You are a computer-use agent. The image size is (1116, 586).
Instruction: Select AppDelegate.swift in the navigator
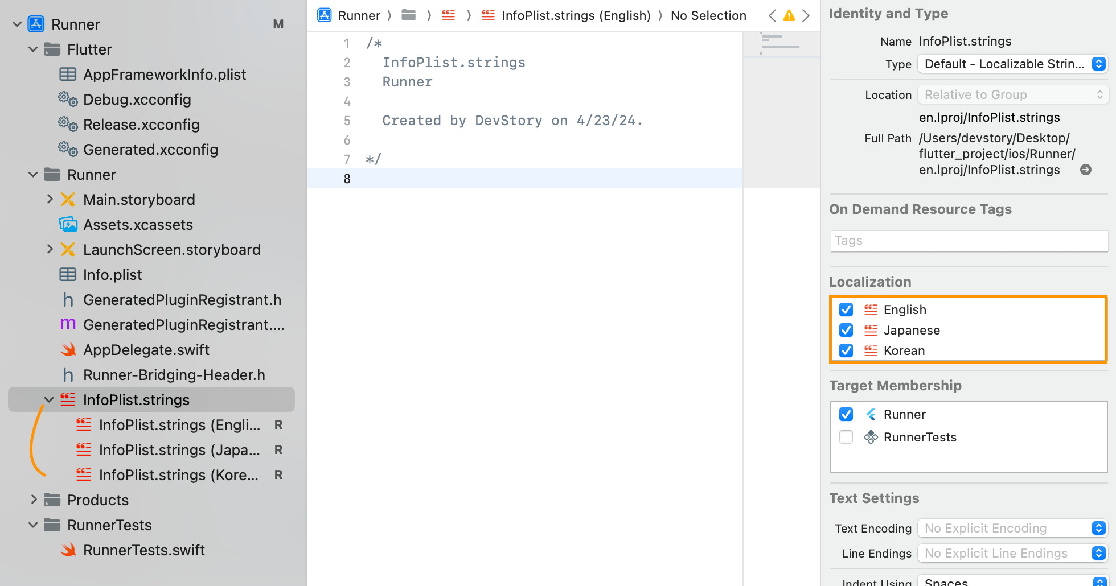tap(146, 350)
